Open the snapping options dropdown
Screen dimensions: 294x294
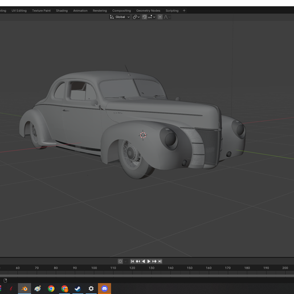click(x=152, y=17)
